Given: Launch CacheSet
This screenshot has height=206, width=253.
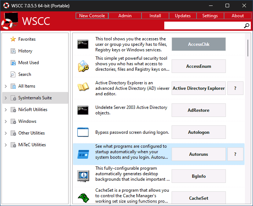Looking at the screenshot, I should click(x=199, y=198).
